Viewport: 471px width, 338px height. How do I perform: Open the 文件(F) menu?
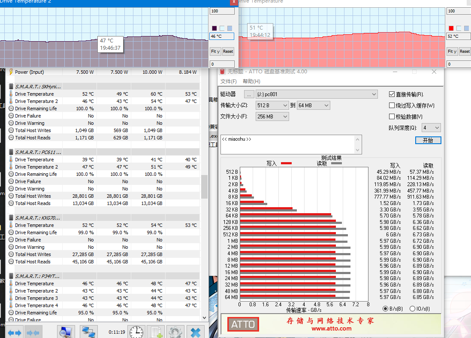click(x=229, y=81)
